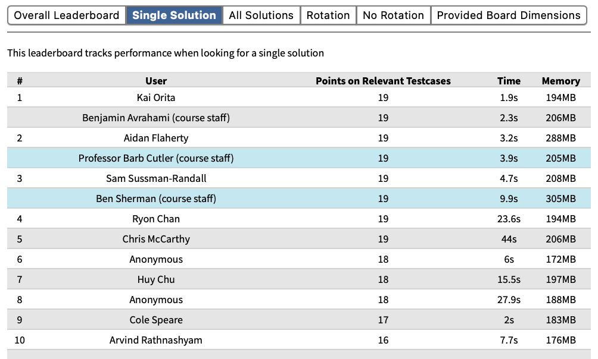Image resolution: width=598 pixels, height=359 pixels.
Task: Click the Cole Speare entry
Action: pos(156,320)
